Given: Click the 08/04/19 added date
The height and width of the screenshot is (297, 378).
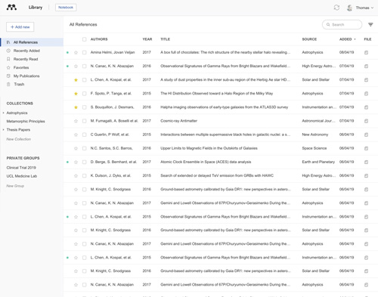Looking at the screenshot, I should pos(346,52).
